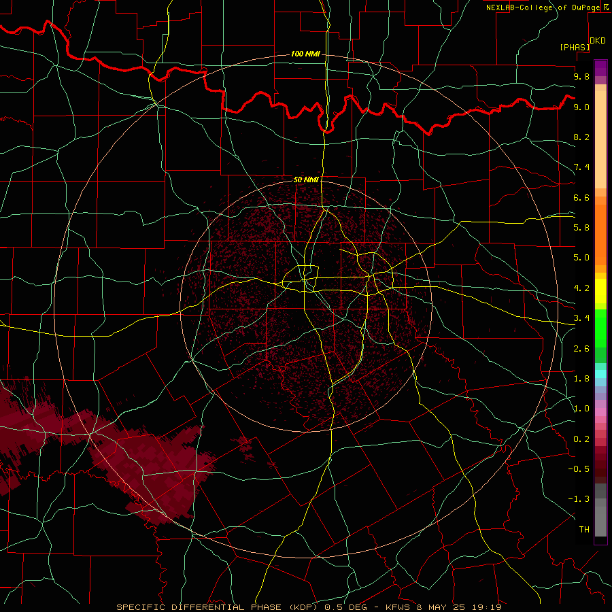Click the 0.2 scale value
612x612 pixels.
pos(581,439)
